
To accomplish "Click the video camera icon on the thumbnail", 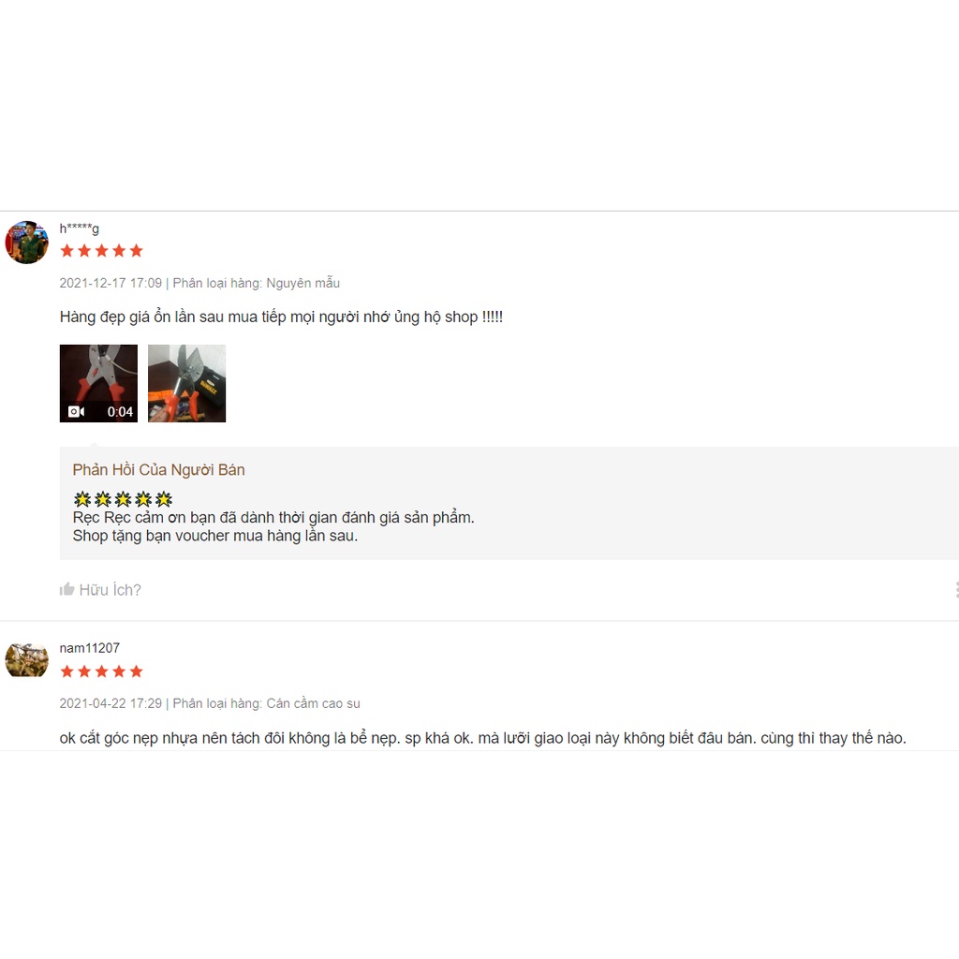I will 77,411.
